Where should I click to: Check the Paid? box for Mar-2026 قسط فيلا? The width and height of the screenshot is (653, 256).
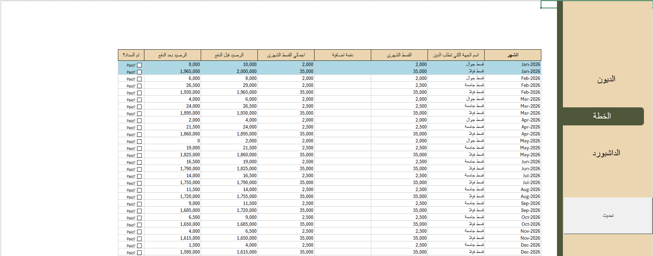pos(139,114)
